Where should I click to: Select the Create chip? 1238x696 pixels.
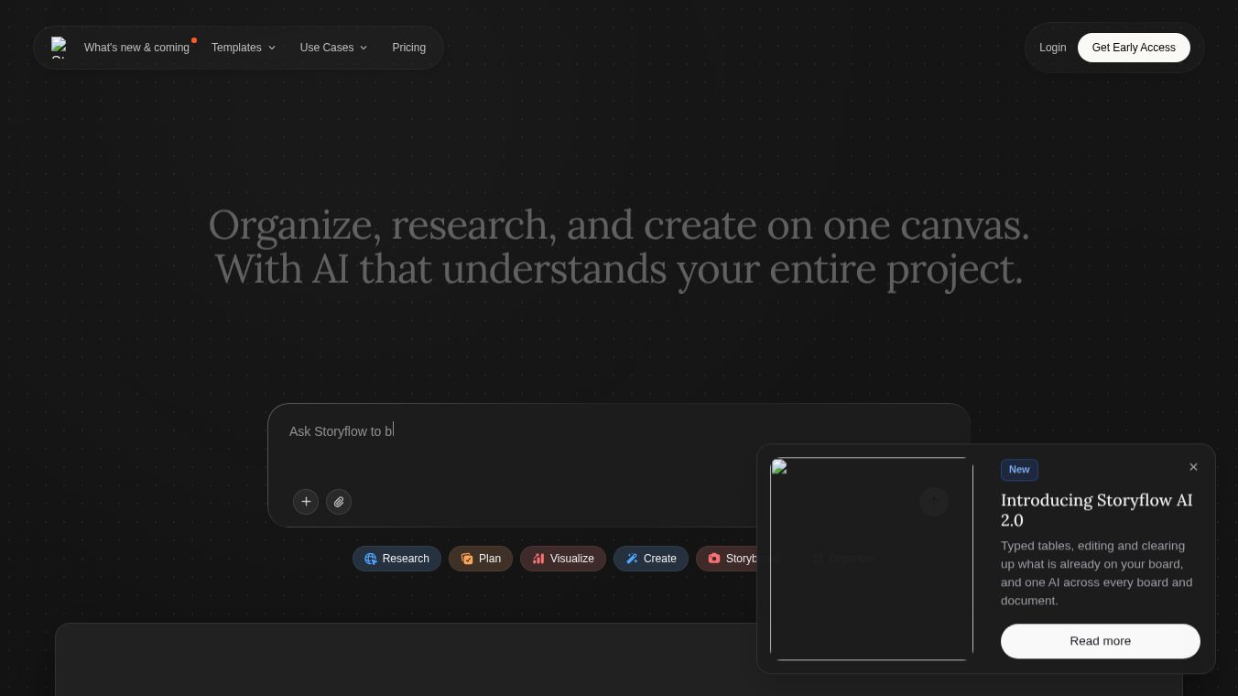[651, 559]
